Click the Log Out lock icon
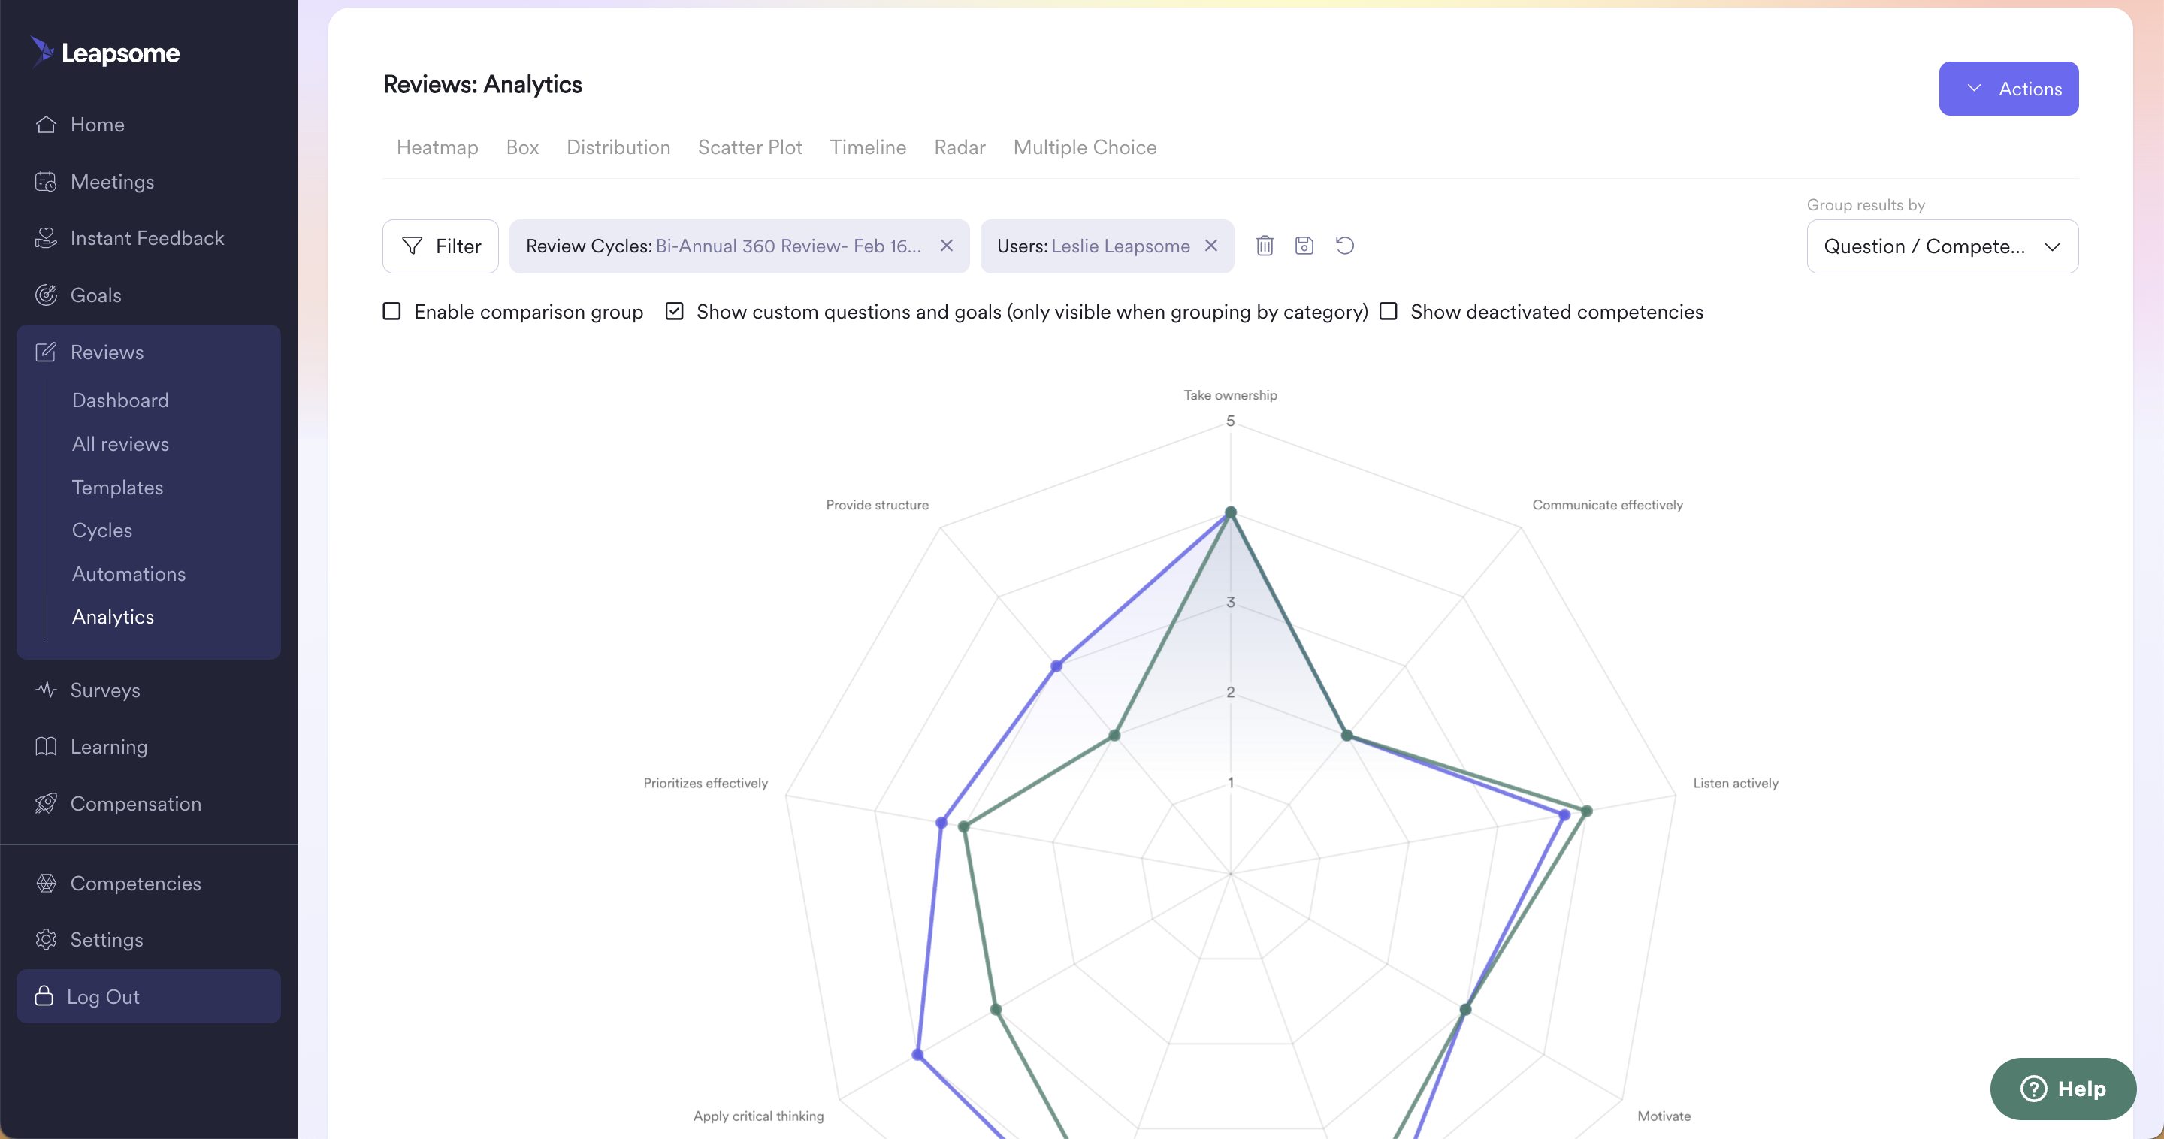 pyautogui.click(x=44, y=995)
